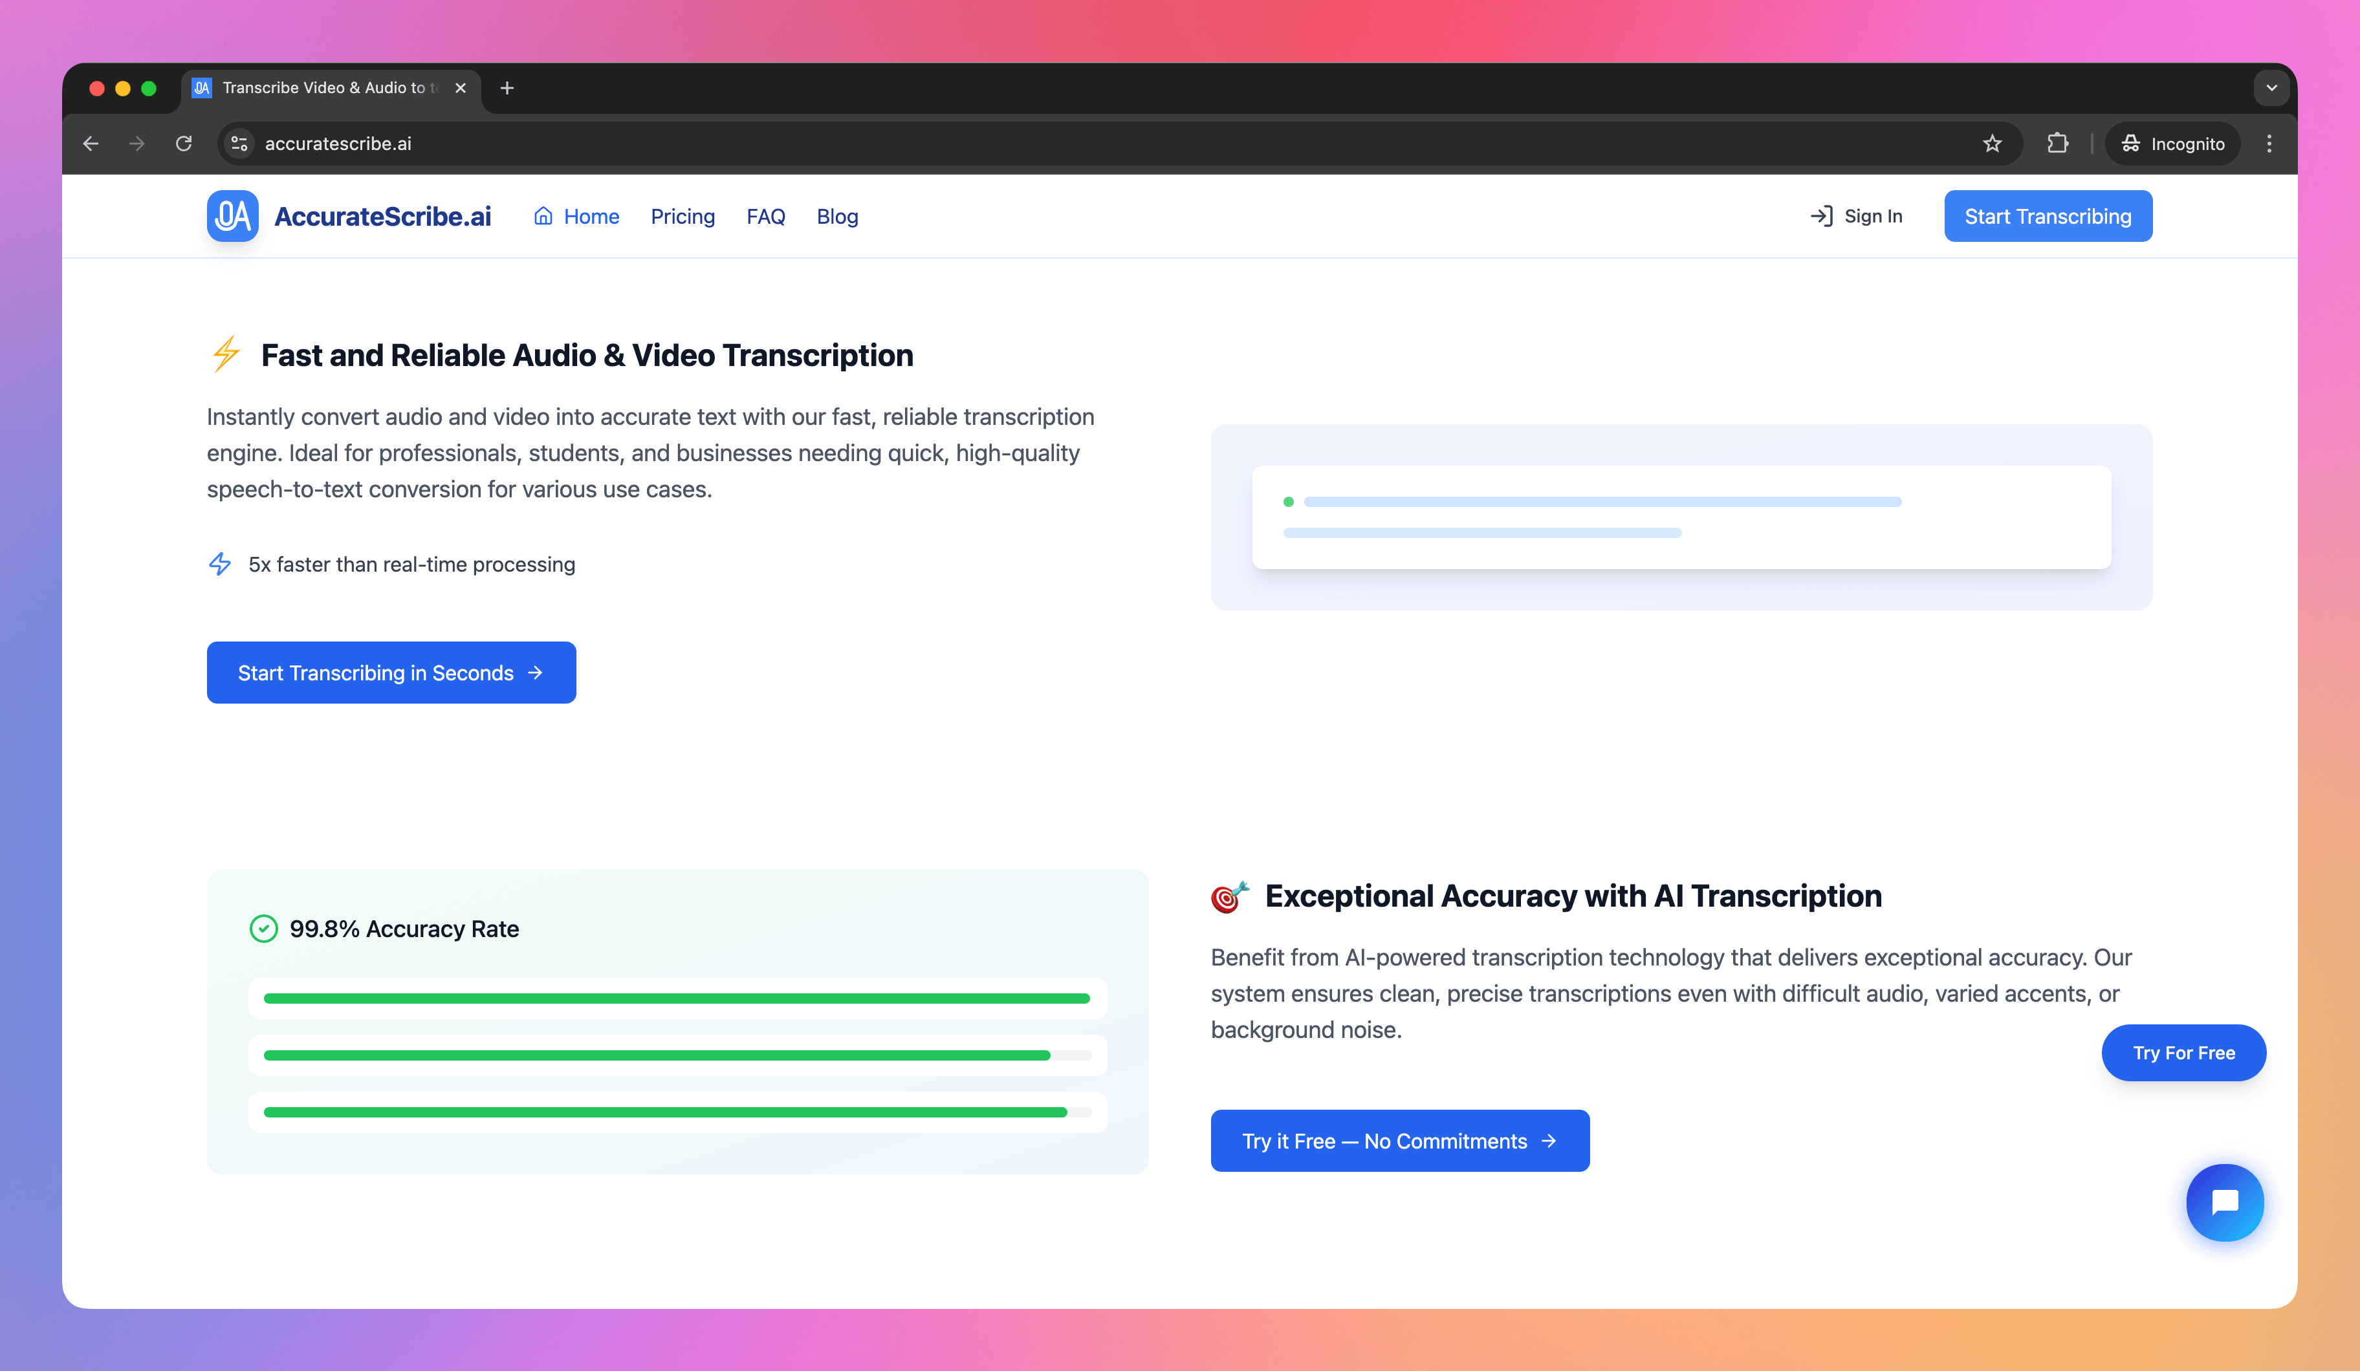2360x1371 pixels.
Task: Click the AccurateScribe.ai logo icon
Action: click(232, 217)
